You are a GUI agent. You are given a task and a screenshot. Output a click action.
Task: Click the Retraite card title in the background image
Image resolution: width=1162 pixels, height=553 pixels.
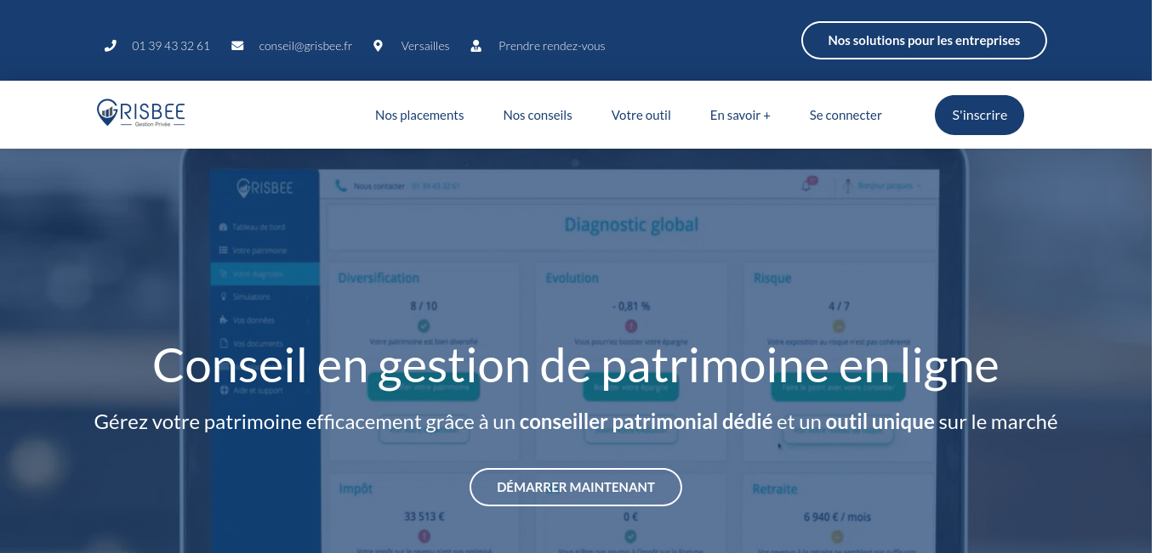click(x=775, y=489)
